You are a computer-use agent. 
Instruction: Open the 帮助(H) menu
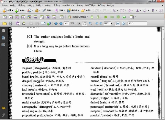(x=110, y=5)
